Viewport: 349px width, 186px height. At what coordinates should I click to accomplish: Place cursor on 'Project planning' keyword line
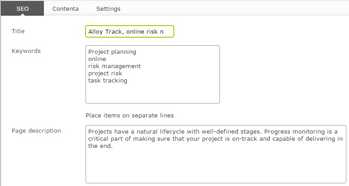coord(112,52)
